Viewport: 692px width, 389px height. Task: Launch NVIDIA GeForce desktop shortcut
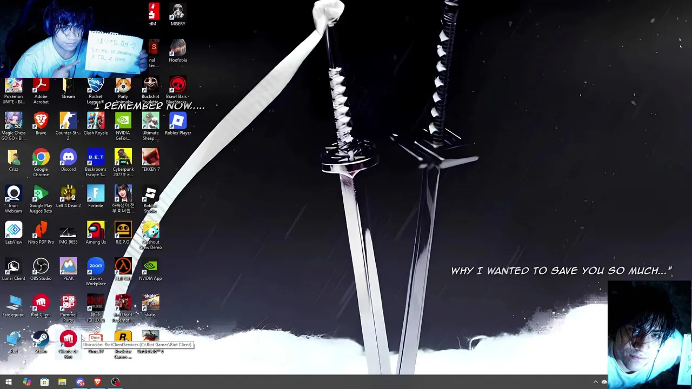pyautogui.click(x=123, y=126)
